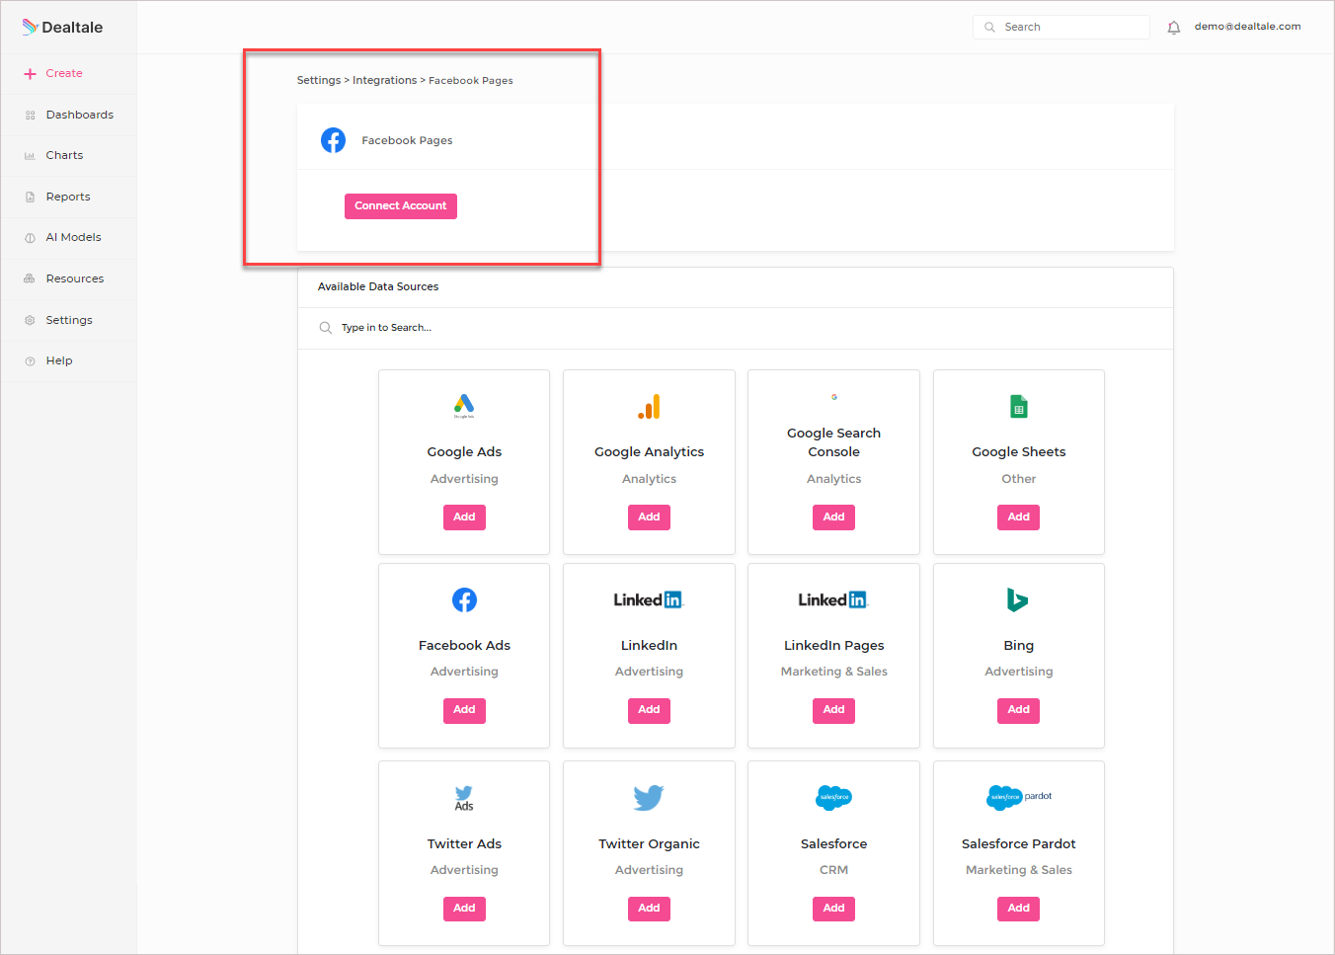Click 'Salesforce Pardot' card title

1019,844
